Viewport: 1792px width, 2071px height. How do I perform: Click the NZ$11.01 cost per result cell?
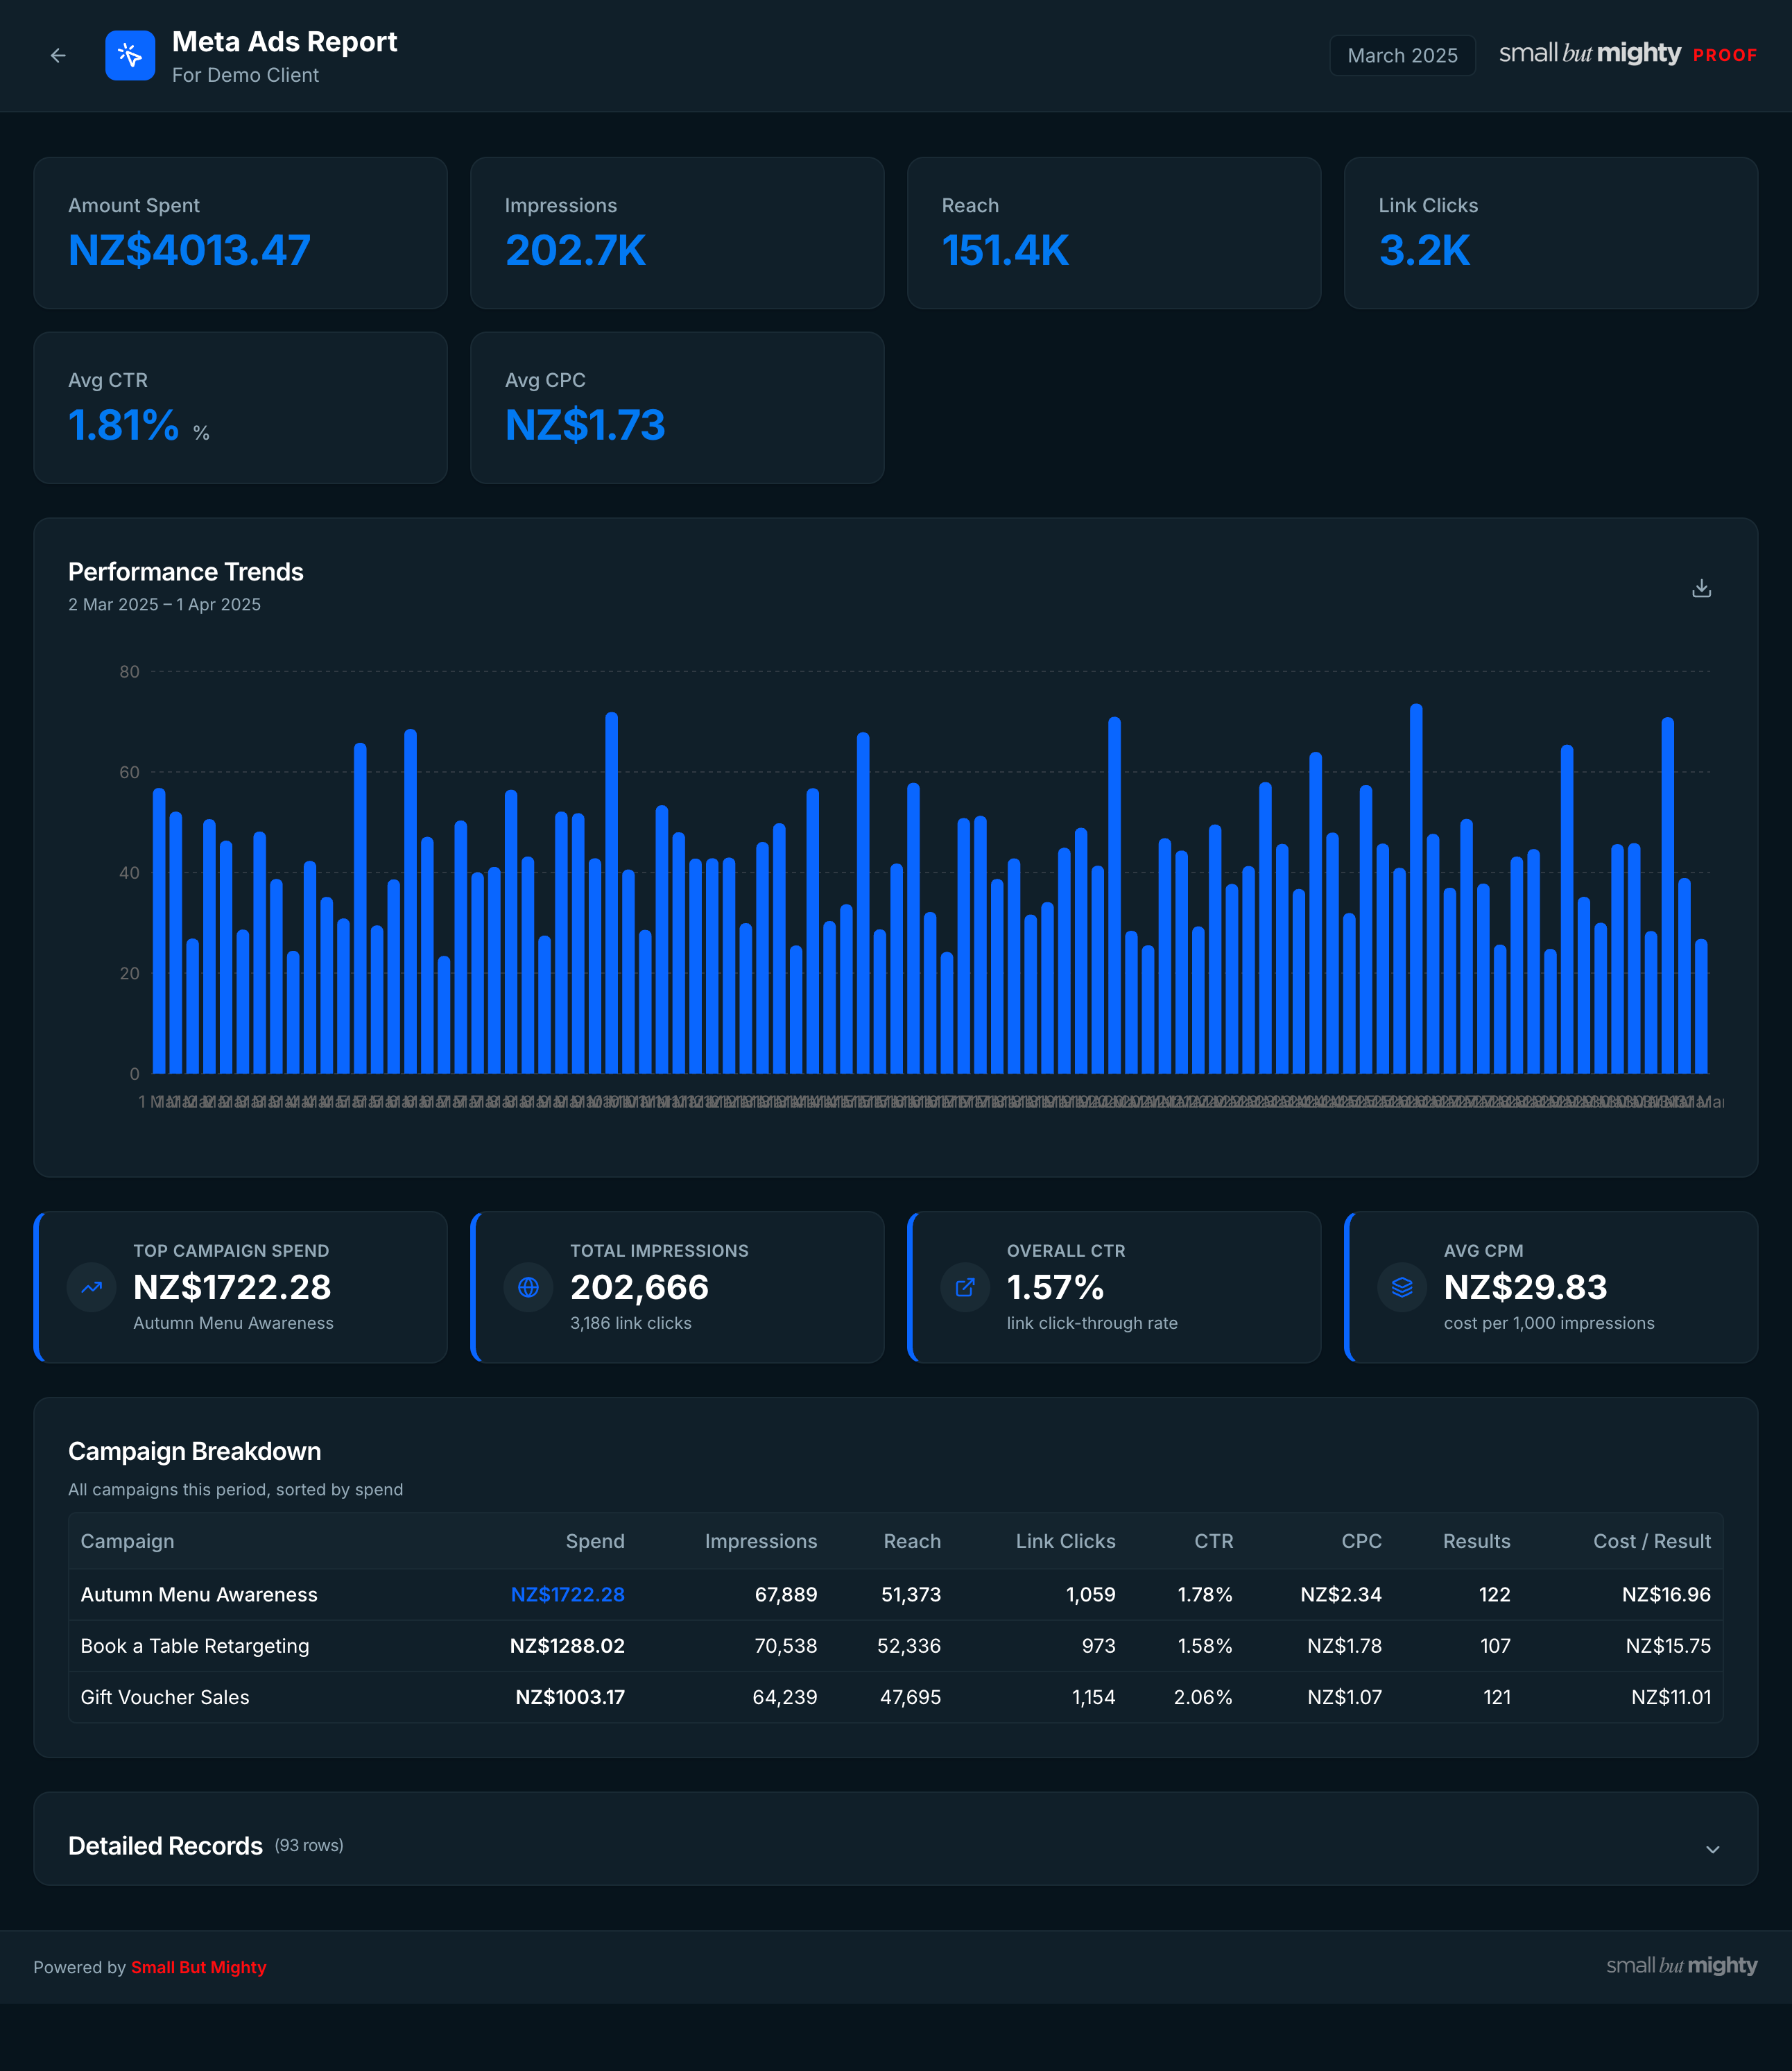pos(1671,1696)
